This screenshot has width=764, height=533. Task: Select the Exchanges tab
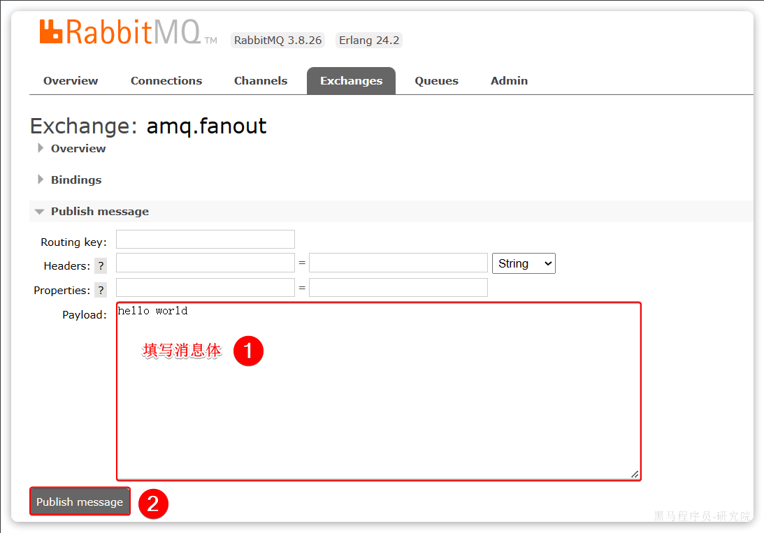tap(352, 81)
